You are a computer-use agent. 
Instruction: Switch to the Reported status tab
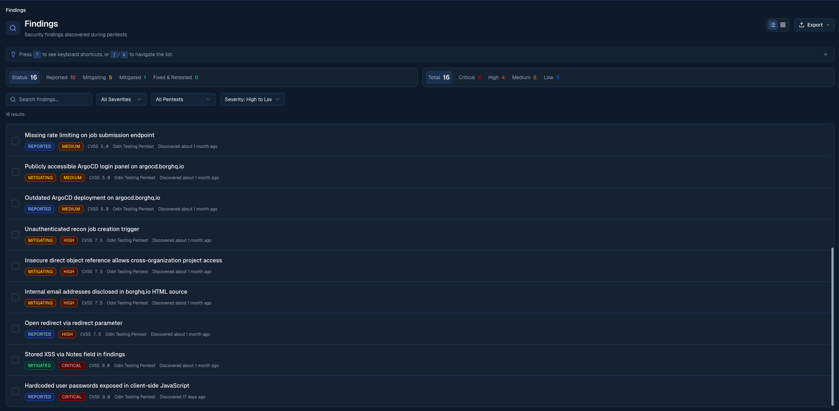point(61,77)
